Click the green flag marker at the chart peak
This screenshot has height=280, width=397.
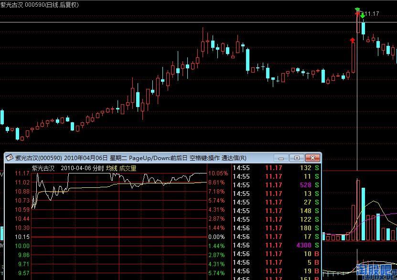click(357, 10)
